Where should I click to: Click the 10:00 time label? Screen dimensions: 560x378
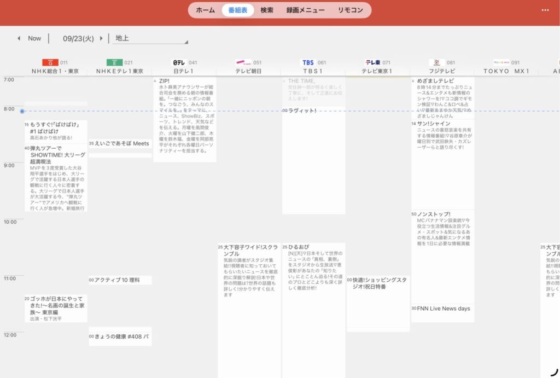coord(10,222)
